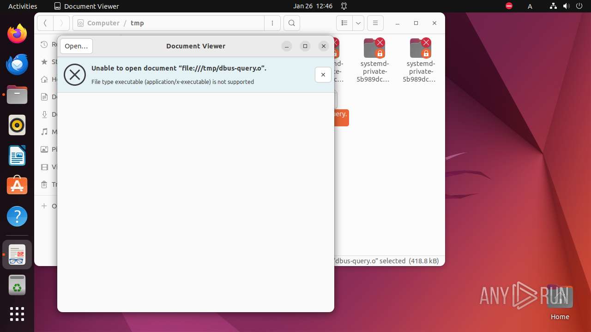Click the Home house icon in Files sidebar

coord(44,79)
